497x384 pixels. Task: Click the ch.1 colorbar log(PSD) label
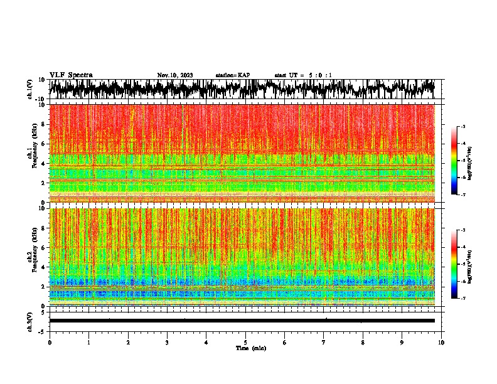click(x=470, y=164)
